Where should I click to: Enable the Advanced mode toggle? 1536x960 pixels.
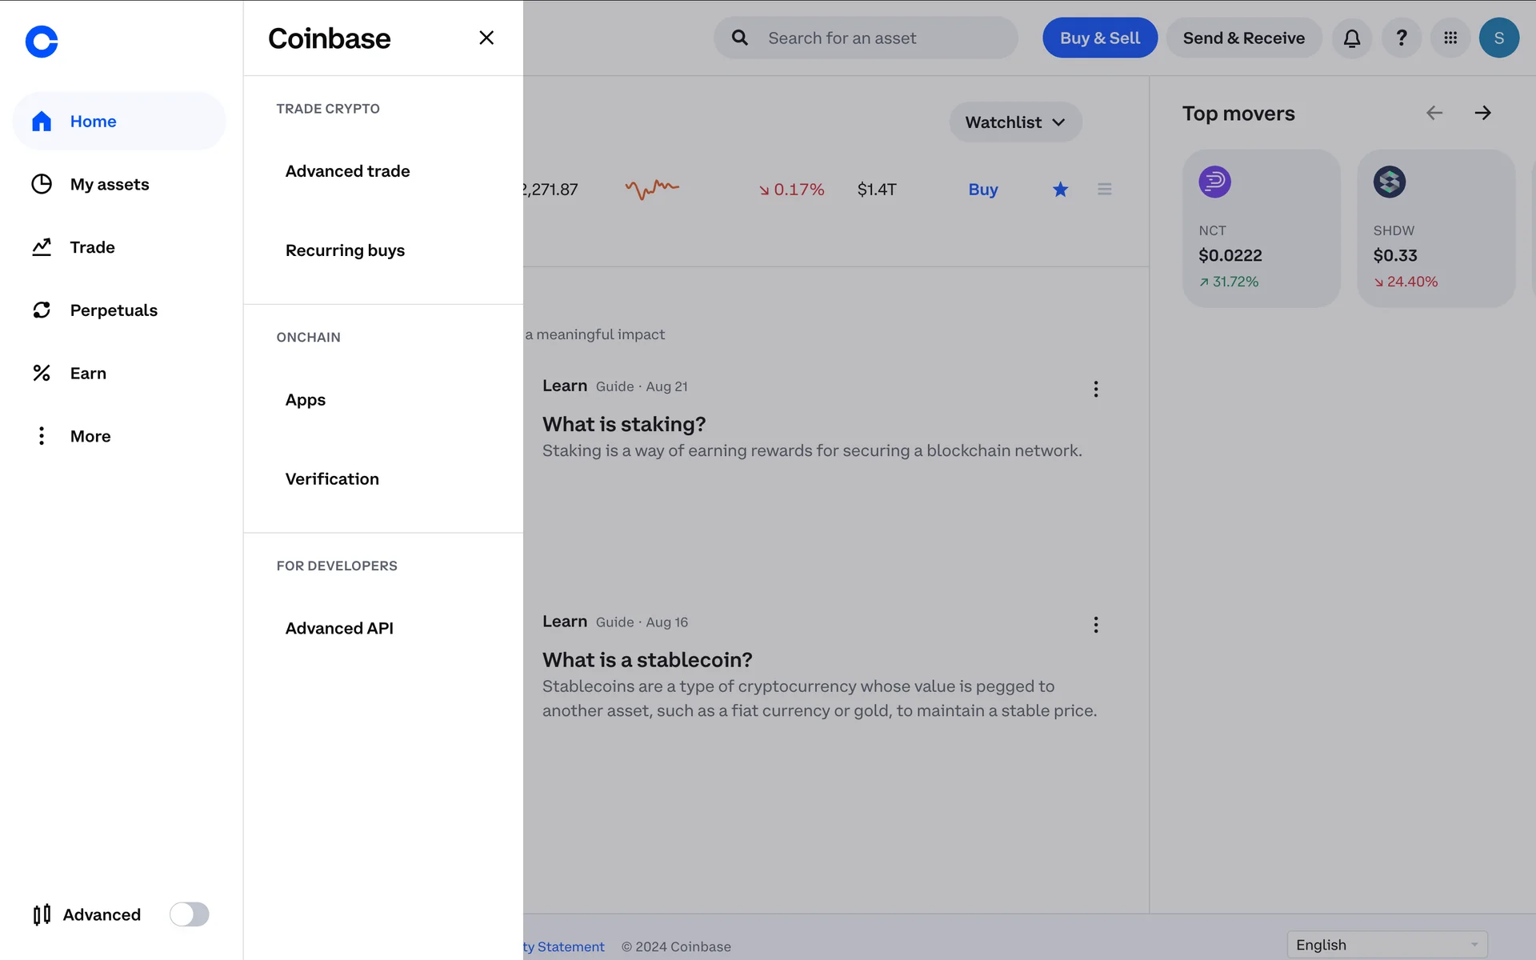click(x=189, y=914)
